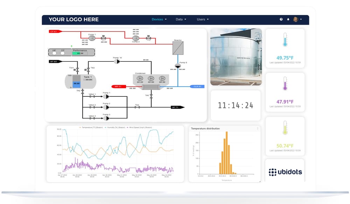The width and height of the screenshot is (350, 204).
Task: Select the Devices menu item
Action: tap(157, 19)
